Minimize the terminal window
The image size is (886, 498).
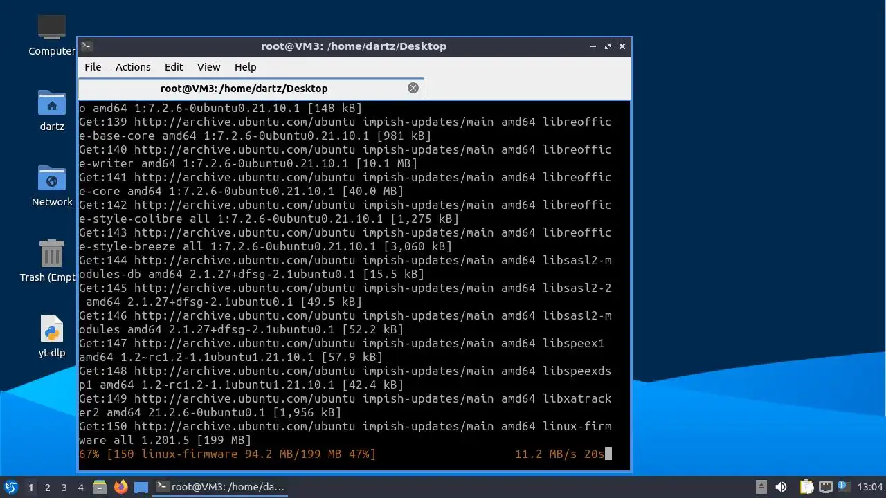[593, 46]
